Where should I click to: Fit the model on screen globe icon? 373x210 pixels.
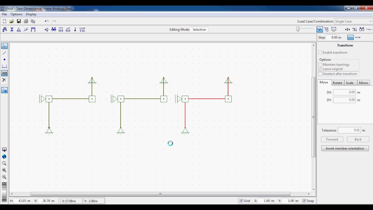tap(4, 157)
